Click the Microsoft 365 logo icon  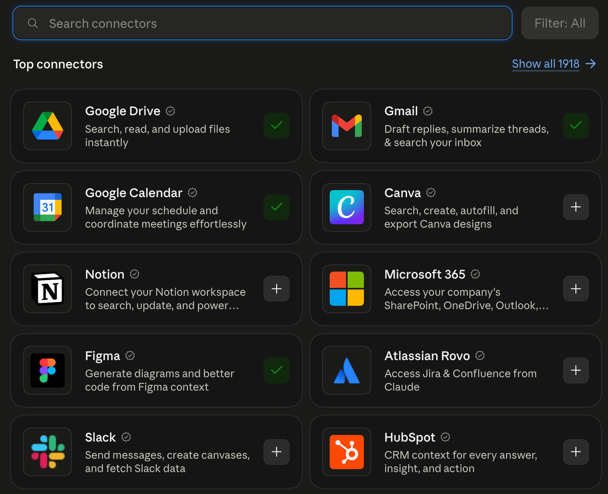pos(347,289)
